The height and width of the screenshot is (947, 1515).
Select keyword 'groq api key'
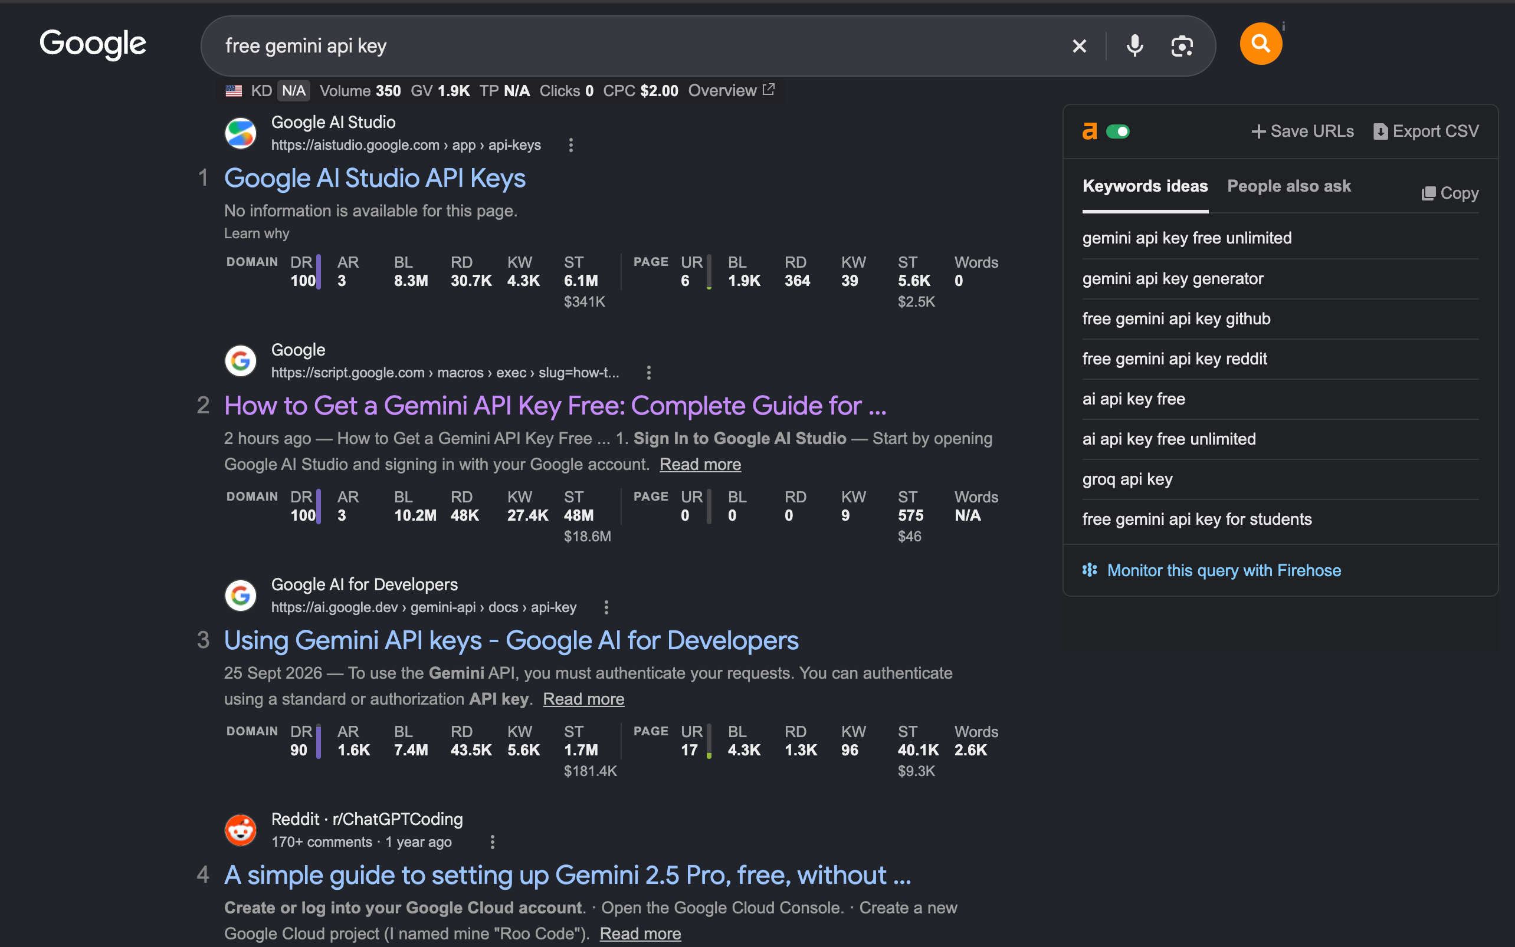coord(1127,479)
